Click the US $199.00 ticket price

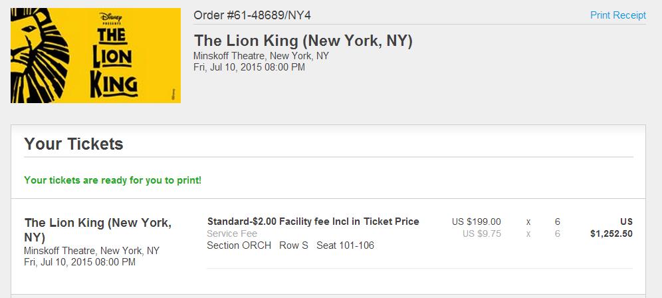[476, 222]
